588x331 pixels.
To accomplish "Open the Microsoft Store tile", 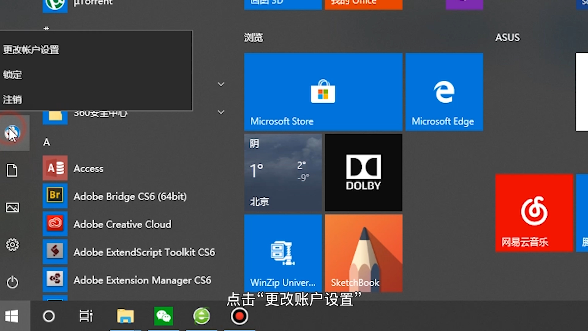I will pyautogui.click(x=323, y=92).
